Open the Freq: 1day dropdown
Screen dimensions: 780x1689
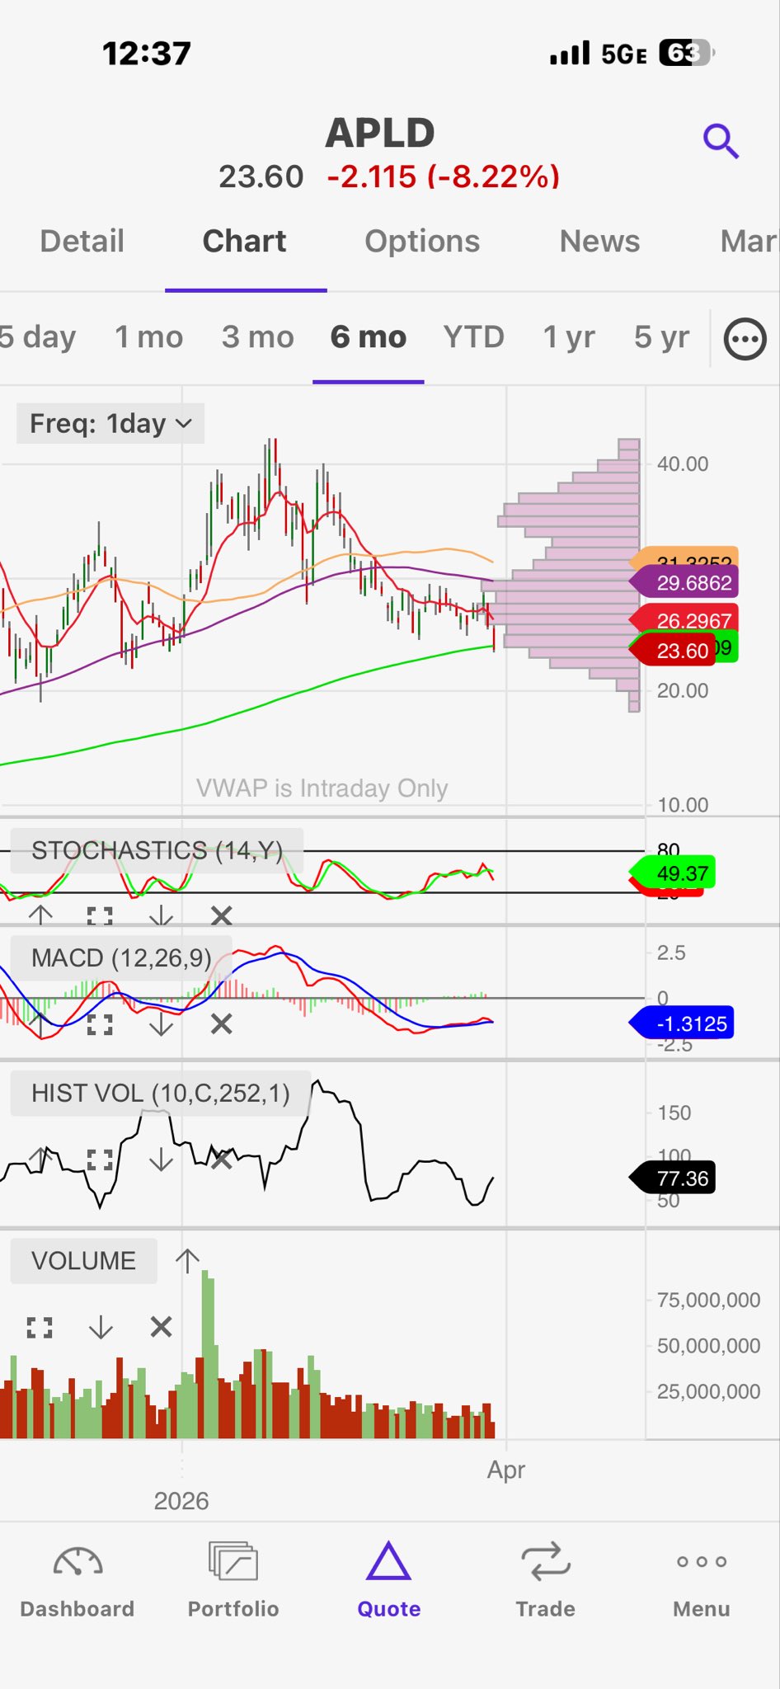click(x=110, y=424)
